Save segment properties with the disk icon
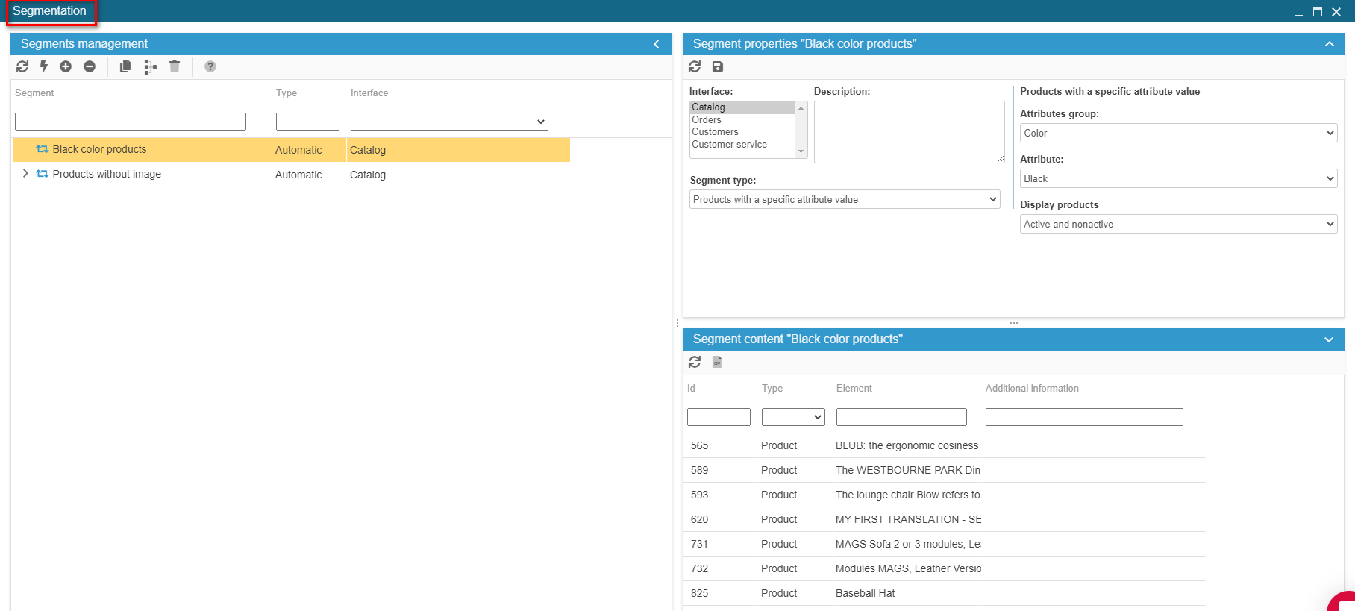1355x611 pixels. [718, 66]
